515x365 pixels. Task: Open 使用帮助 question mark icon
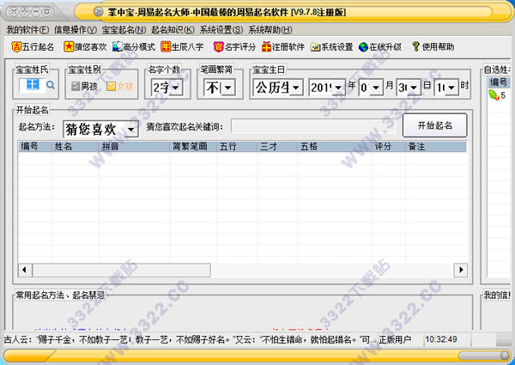coord(415,46)
